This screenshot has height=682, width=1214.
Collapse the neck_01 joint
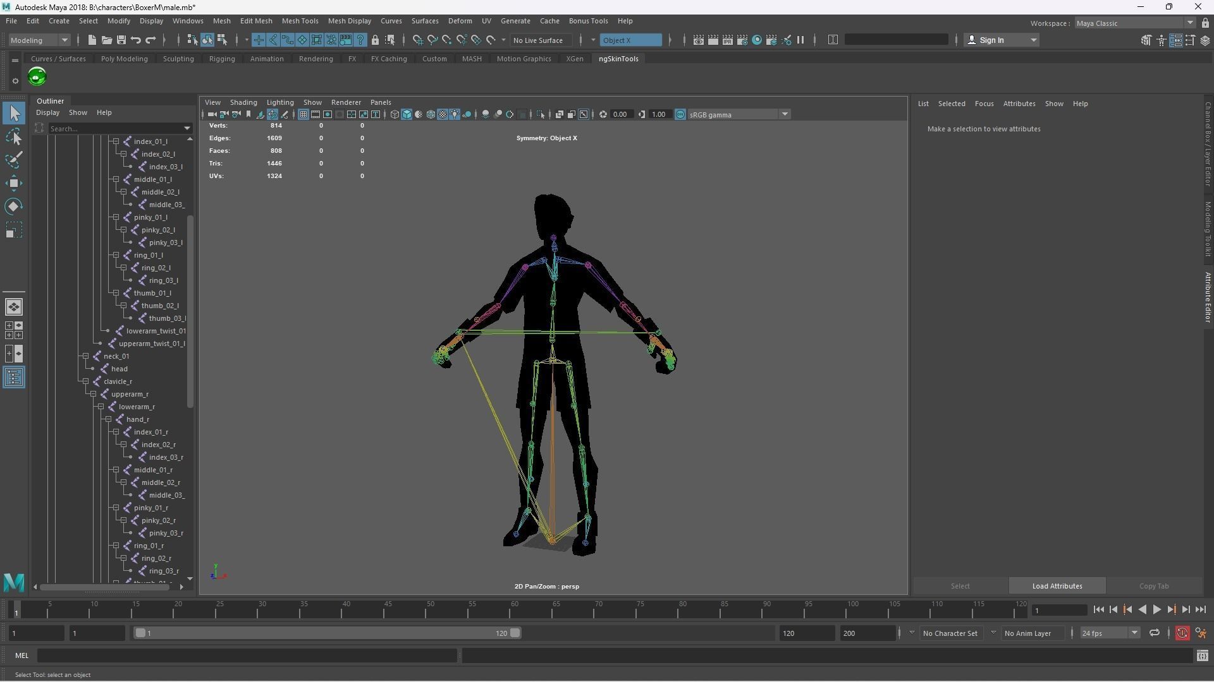point(85,356)
